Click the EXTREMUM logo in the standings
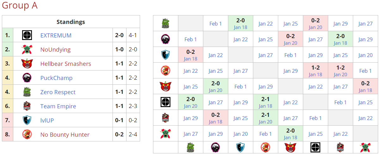Image resolution: width=381 pixels, height=154 pixels. pos(27,35)
